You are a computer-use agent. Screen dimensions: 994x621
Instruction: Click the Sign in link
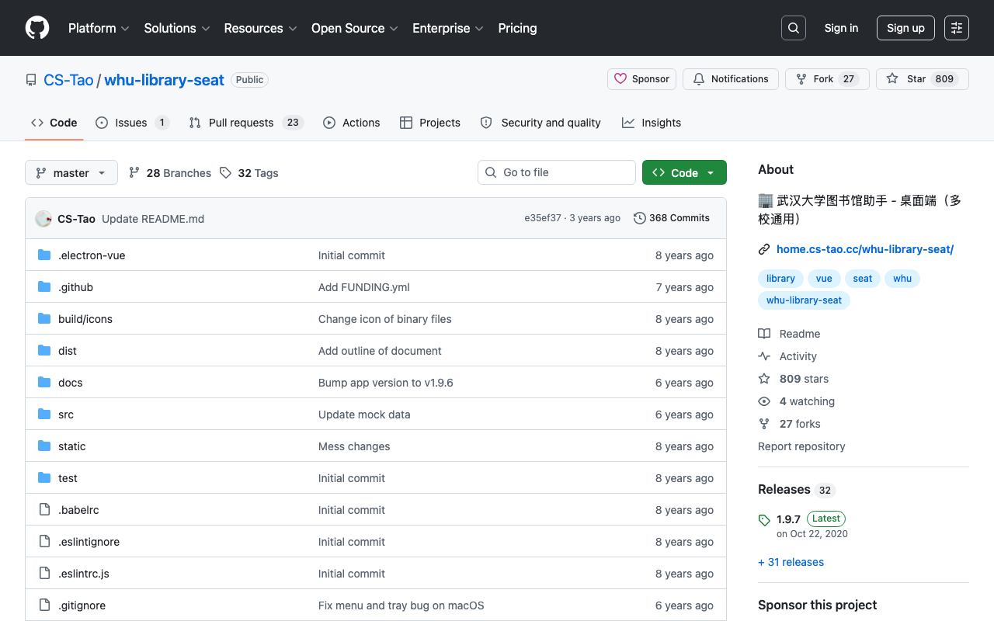(841, 28)
